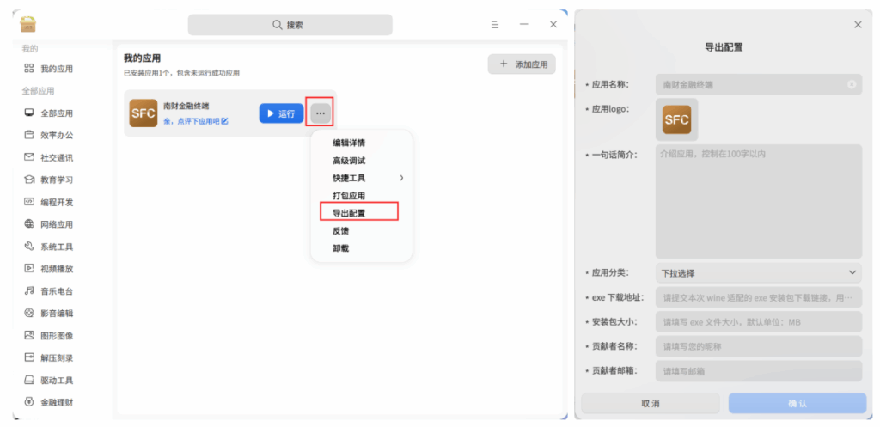This screenshot has width=880, height=427.
Task: Open the hamburger menu in title bar
Action: coord(495,25)
